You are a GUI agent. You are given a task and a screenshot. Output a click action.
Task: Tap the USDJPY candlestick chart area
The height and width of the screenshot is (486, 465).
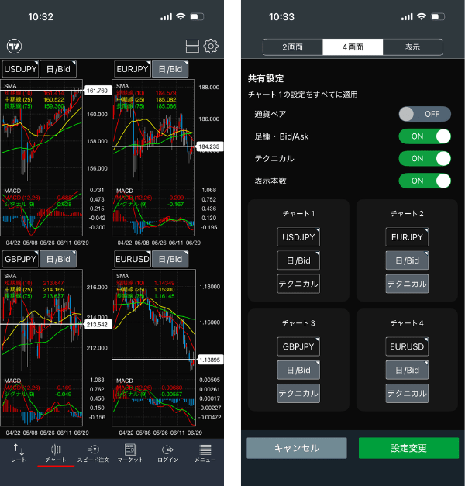coord(42,132)
